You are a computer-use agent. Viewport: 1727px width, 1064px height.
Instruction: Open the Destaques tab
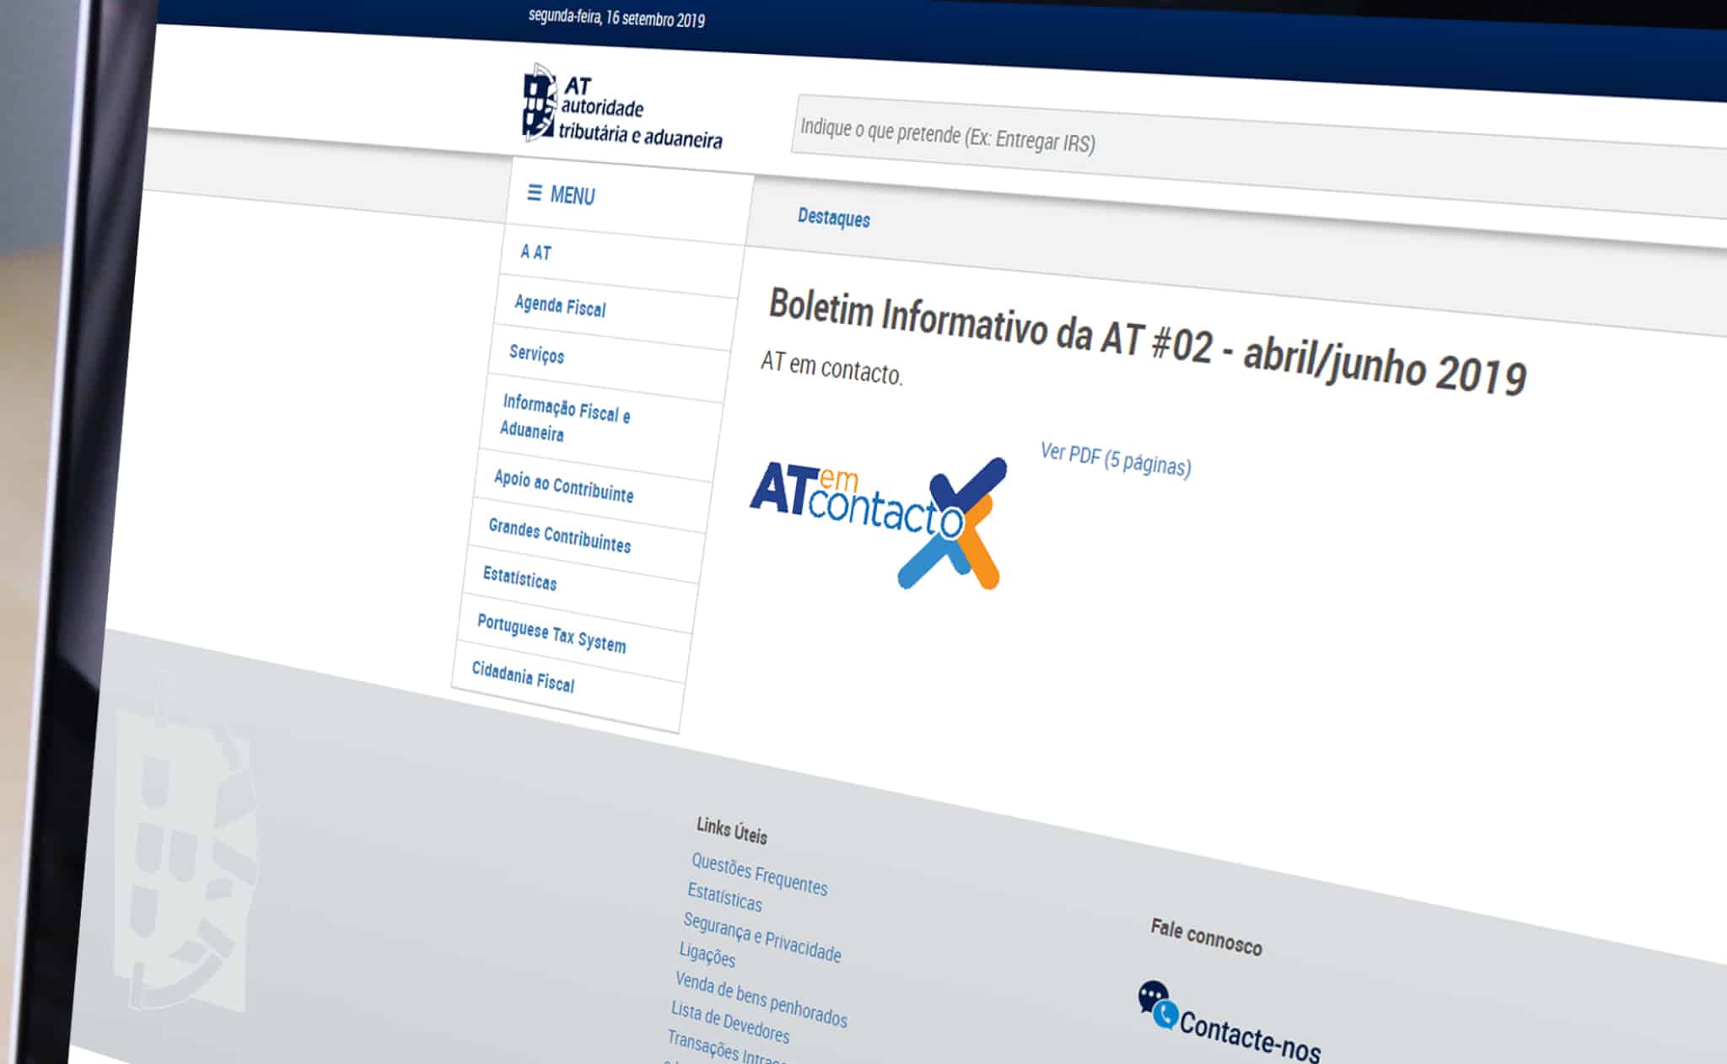click(833, 218)
